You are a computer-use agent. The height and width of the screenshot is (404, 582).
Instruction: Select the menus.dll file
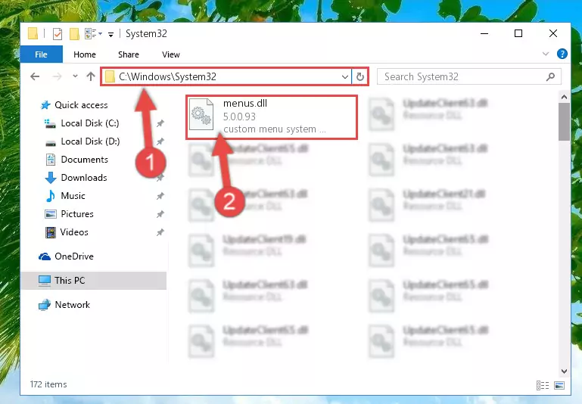272,117
